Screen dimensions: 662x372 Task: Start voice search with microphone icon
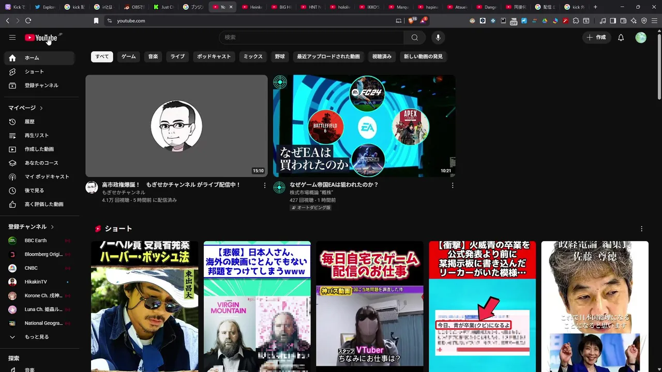click(438, 37)
